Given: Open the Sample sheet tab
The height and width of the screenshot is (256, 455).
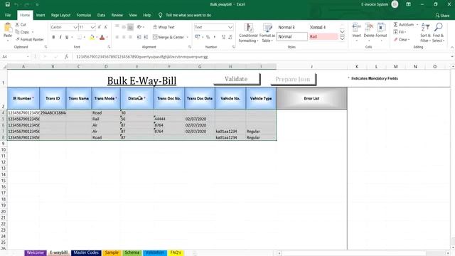Looking at the screenshot, I should 112,253.
